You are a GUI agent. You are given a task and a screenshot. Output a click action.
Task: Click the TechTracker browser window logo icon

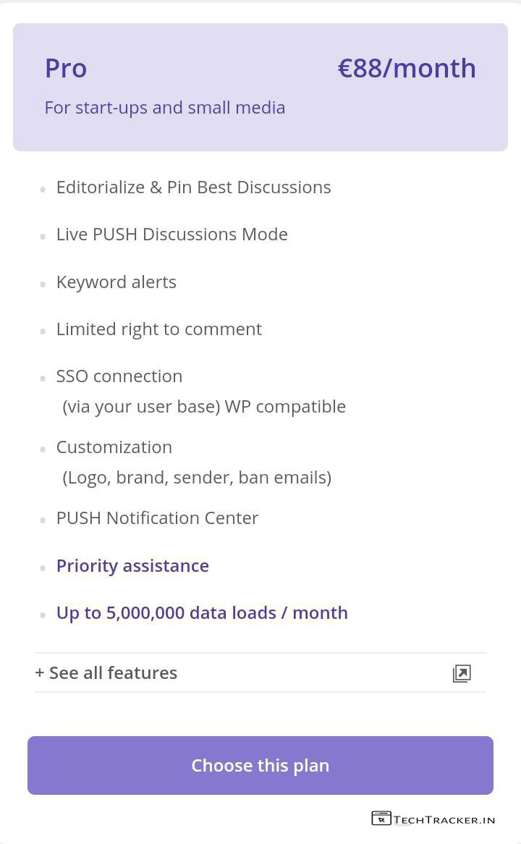[x=381, y=819]
